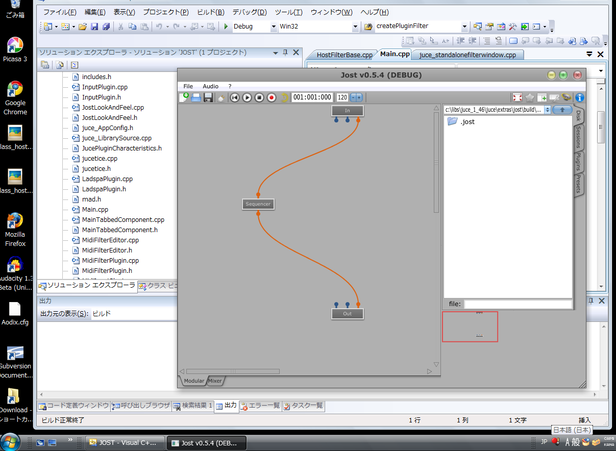Click the Stop transport button
Image resolution: width=616 pixels, height=451 pixels.
click(x=259, y=97)
